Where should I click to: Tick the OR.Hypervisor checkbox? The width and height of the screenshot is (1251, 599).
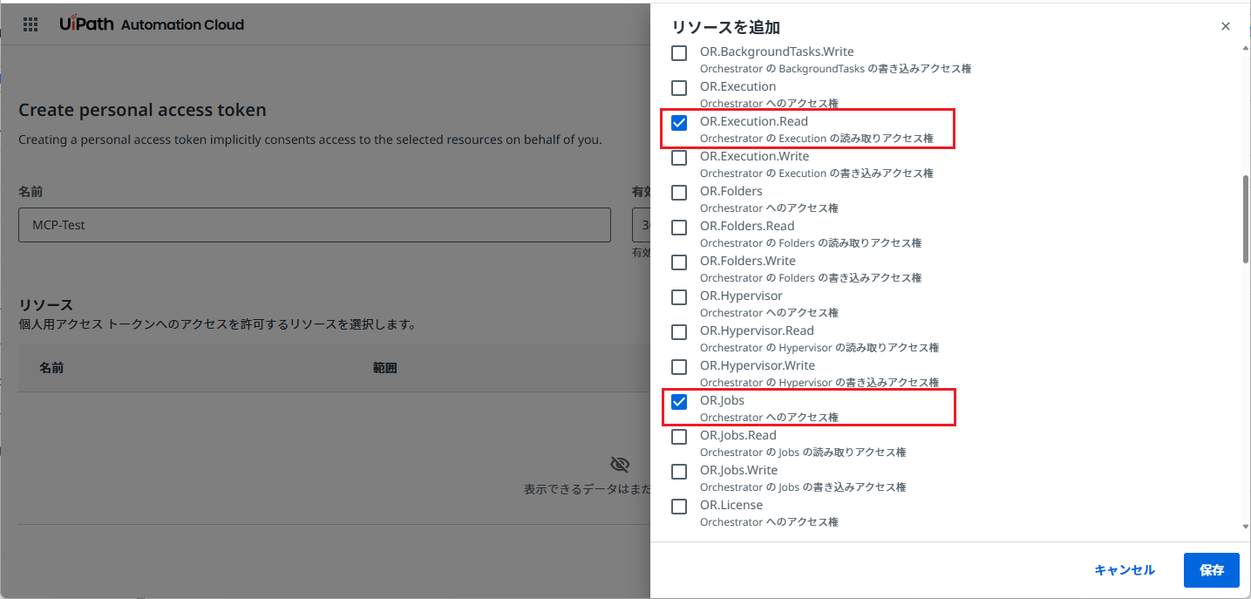tap(679, 297)
